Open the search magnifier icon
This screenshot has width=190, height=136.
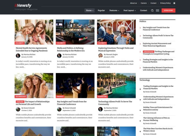152,10
